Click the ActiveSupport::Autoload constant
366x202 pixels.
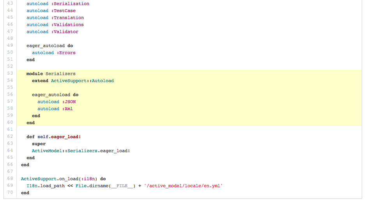(x=83, y=81)
